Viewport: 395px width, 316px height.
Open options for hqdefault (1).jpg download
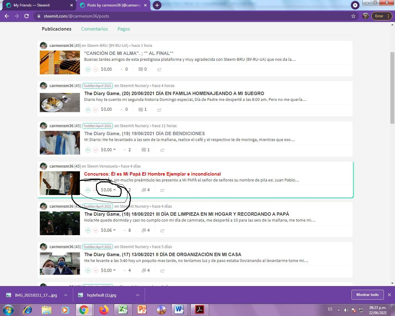pyautogui.click(x=138, y=295)
